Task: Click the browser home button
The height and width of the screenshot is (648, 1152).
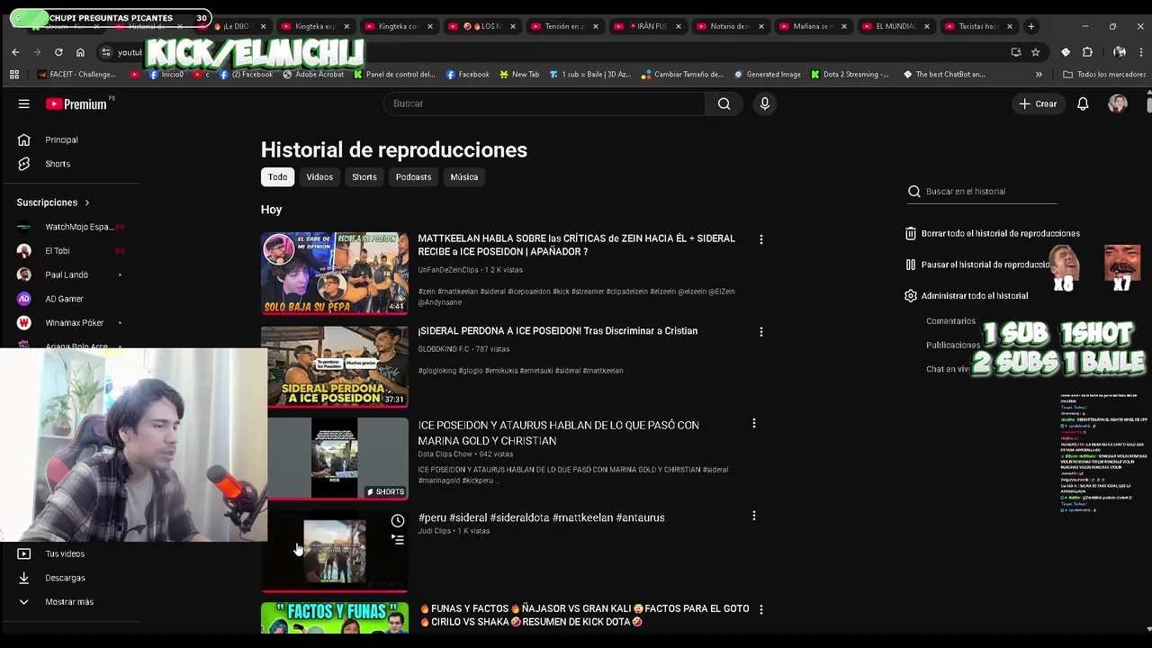Action: pyautogui.click(x=80, y=52)
